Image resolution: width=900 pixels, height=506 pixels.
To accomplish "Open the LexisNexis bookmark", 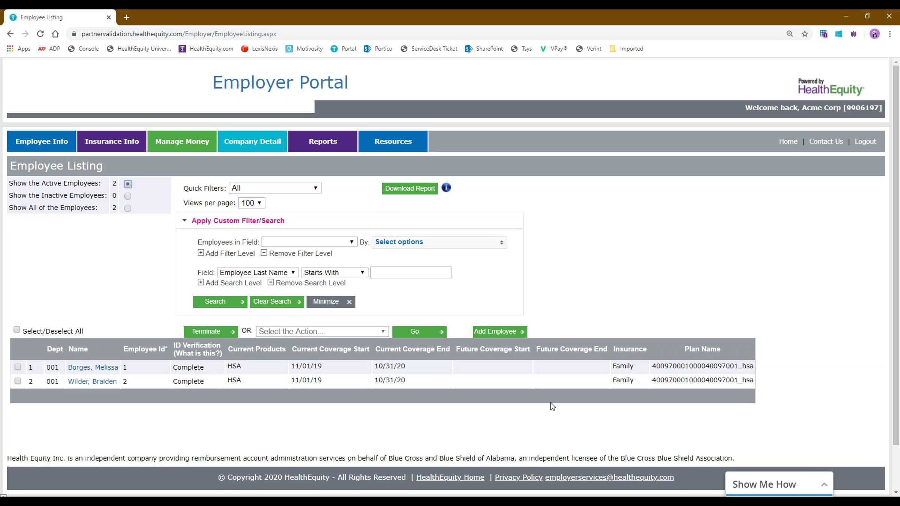I will coord(259,49).
